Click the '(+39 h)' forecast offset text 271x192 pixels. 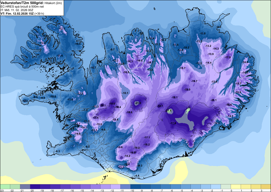tap(39, 14)
